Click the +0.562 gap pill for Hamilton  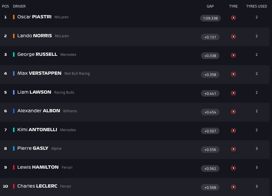[x=210, y=168]
